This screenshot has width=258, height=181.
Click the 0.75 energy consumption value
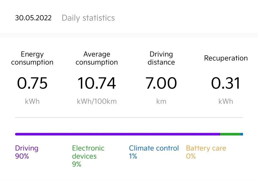(32, 83)
